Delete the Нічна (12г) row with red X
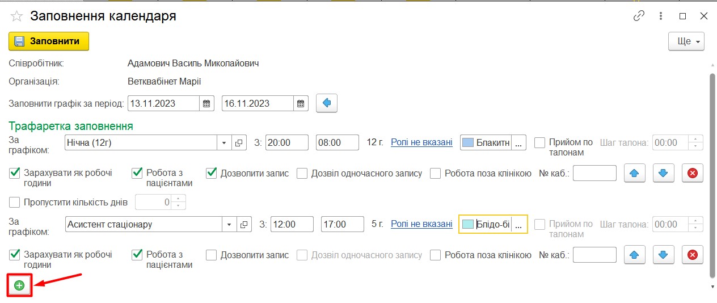Viewport: 717px width, 303px height. coord(692,173)
